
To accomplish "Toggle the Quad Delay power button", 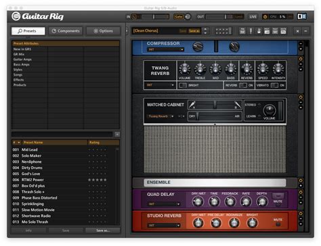I will click(301, 192).
